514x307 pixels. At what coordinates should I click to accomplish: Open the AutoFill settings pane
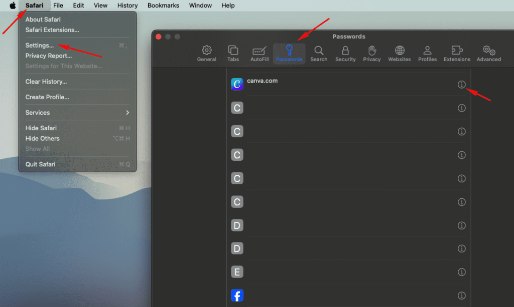260,54
